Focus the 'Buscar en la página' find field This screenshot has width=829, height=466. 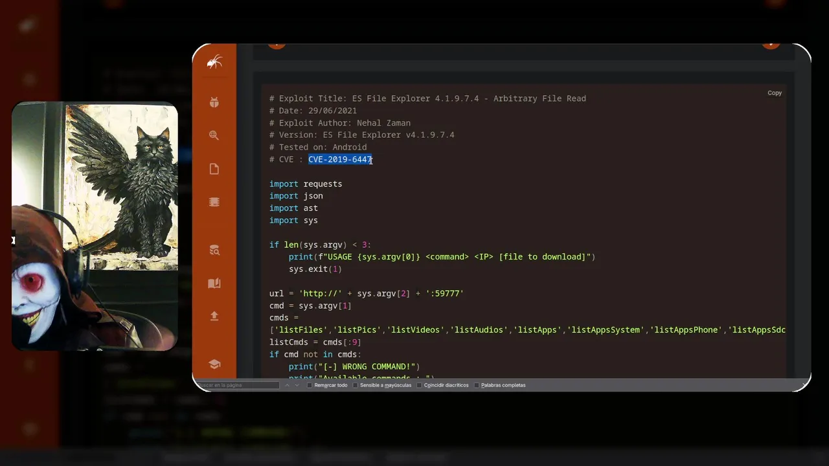tap(237, 385)
